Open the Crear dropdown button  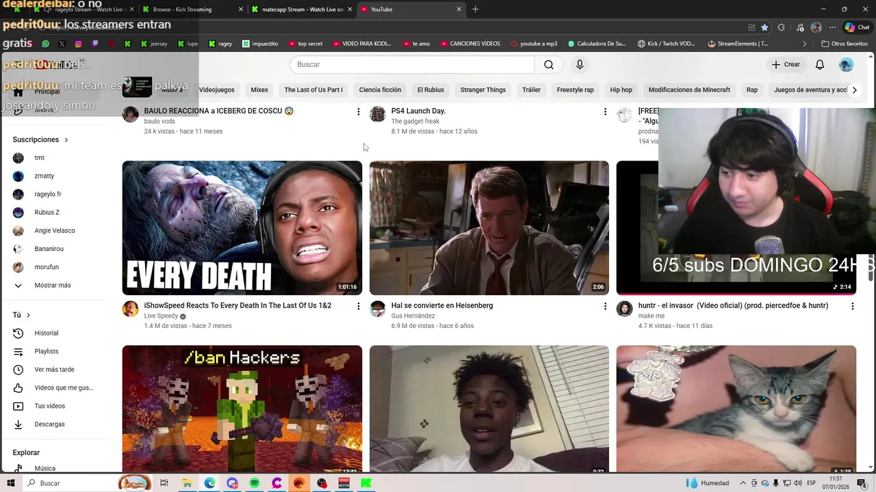click(786, 64)
